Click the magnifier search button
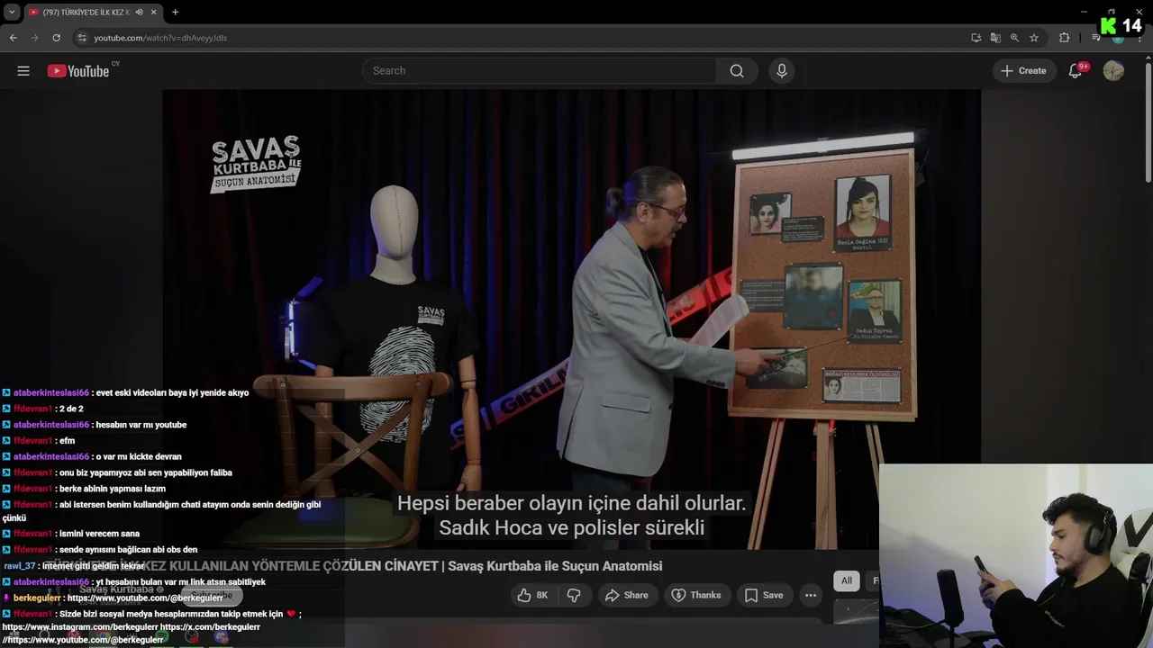The image size is (1153, 648). click(737, 71)
